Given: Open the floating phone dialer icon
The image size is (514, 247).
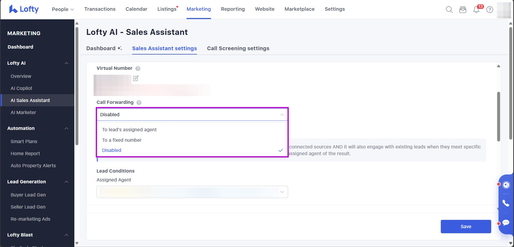Looking at the screenshot, I should tap(506, 203).
